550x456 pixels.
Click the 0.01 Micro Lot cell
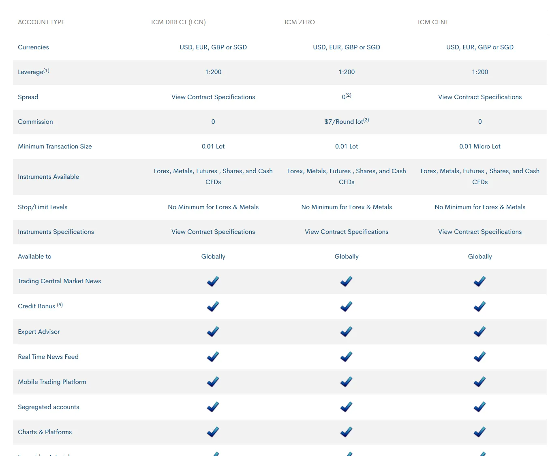pyautogui.click(x=480, y=146)
